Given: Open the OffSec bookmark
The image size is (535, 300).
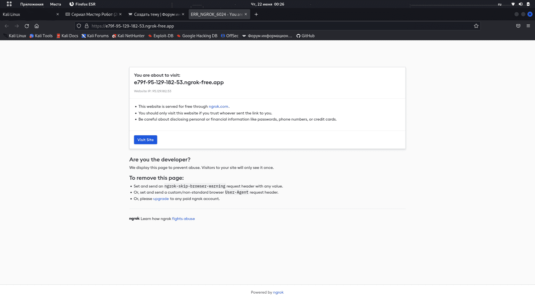Looking at the screenshot, I should [x=229, y=36].
